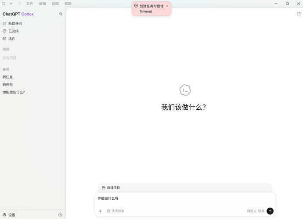Go forward with the right arrow
Screen dimensions: 303x219
[x=19, y=4]
